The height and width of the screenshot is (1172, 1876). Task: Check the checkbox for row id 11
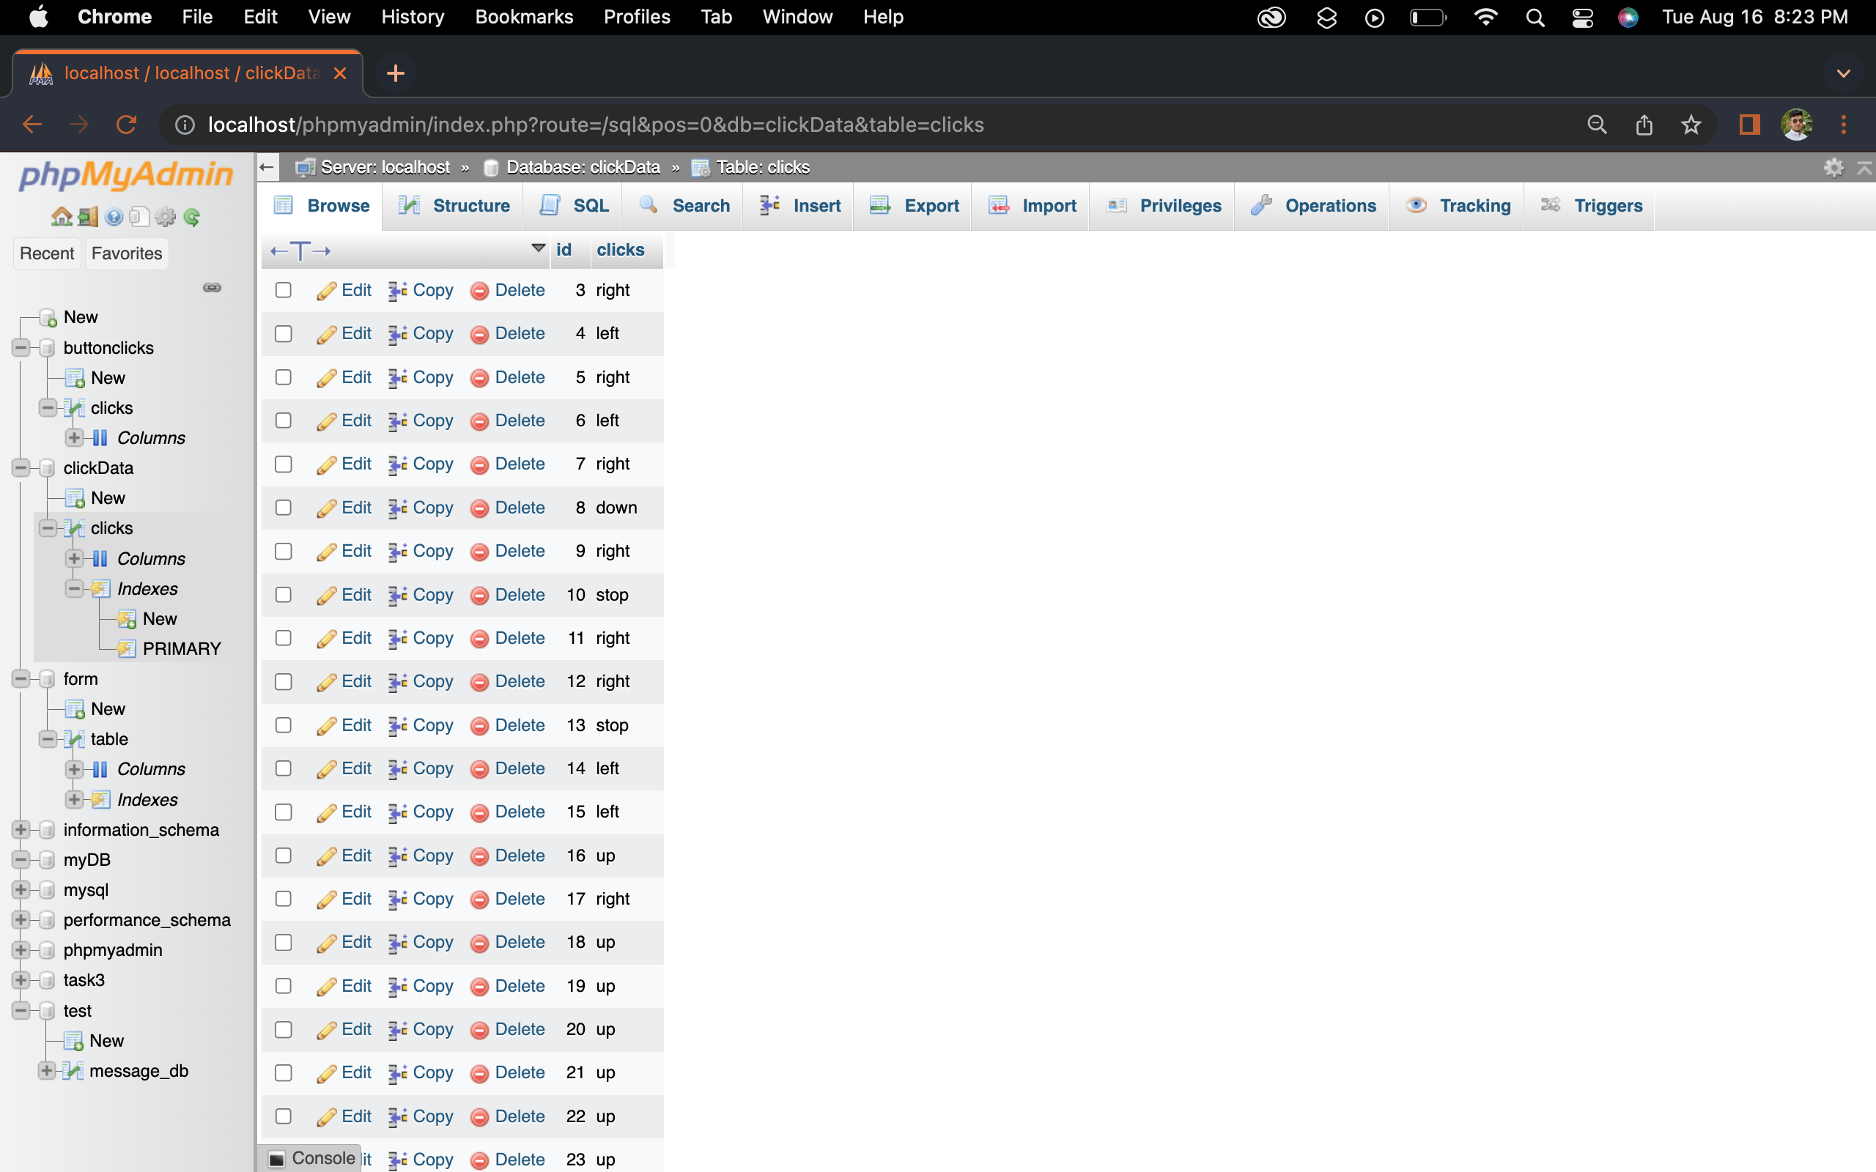click(284, 638)
